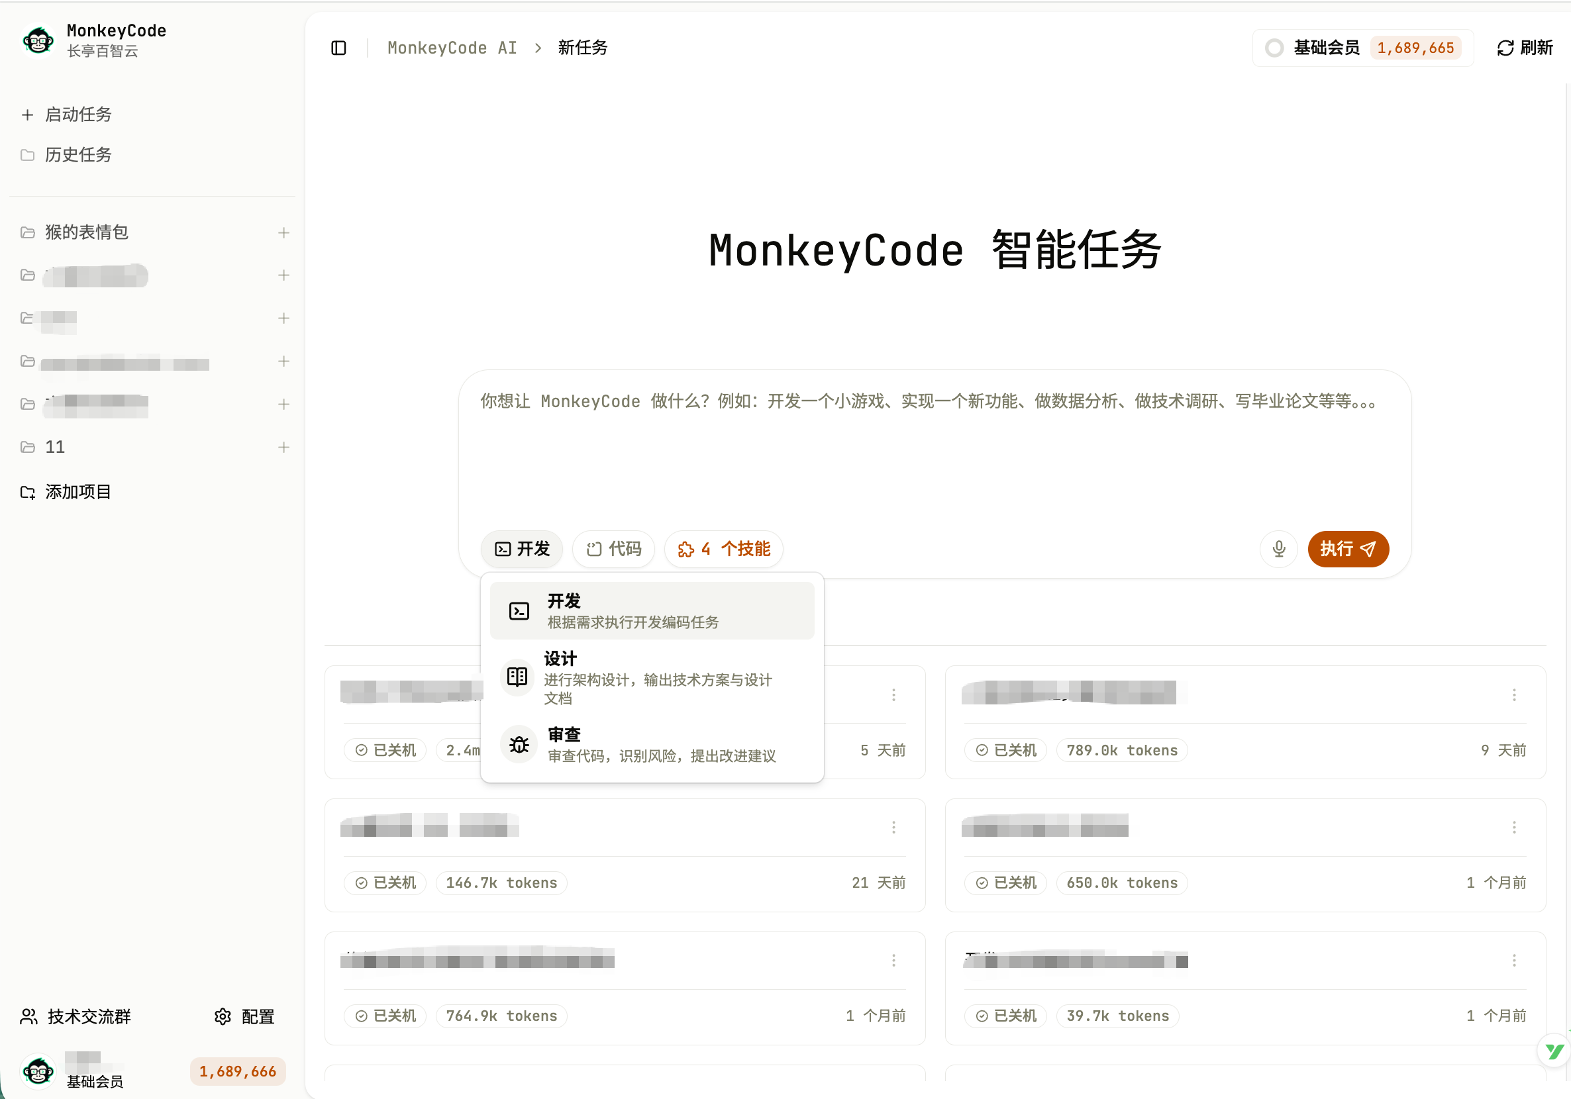Image resolution: width=1571 pixels, height=1099 pixels.
Task: Click the 146.7k tokens badge
Action: [x=501, y=883]
